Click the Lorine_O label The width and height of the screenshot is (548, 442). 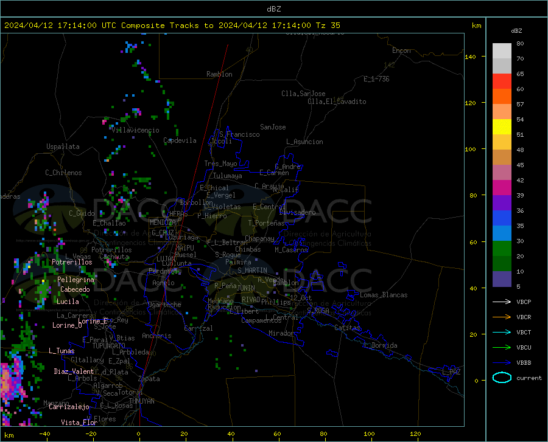tap(68, 325)
